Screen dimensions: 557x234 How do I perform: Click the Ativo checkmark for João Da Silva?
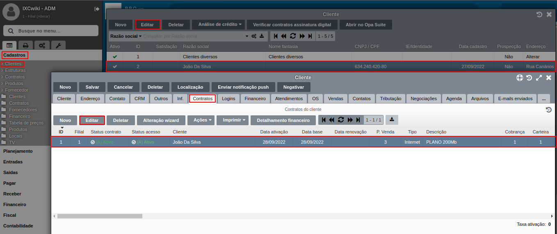[115, 67]
